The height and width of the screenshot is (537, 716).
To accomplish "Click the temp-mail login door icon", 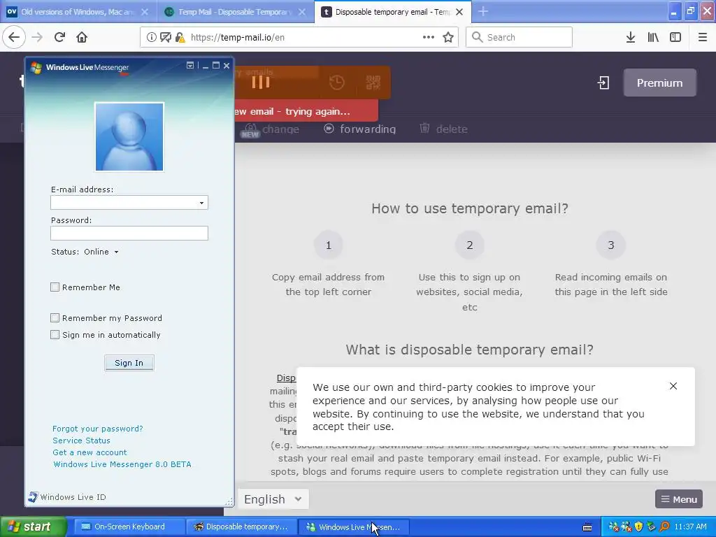I will (603, 83).
